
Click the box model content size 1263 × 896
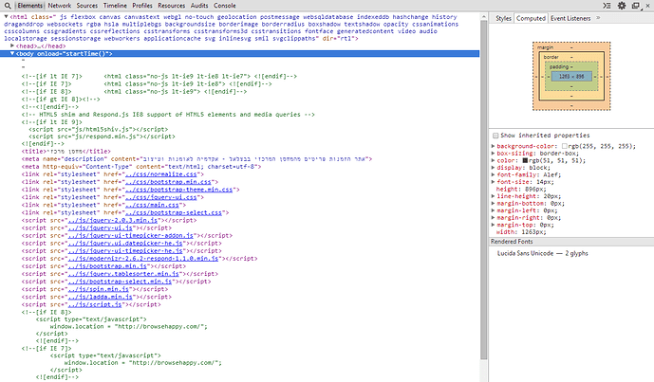coord(571,76)
